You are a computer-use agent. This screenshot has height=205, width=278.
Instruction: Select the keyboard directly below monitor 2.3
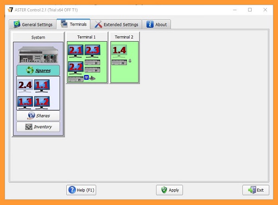[92, 63]
